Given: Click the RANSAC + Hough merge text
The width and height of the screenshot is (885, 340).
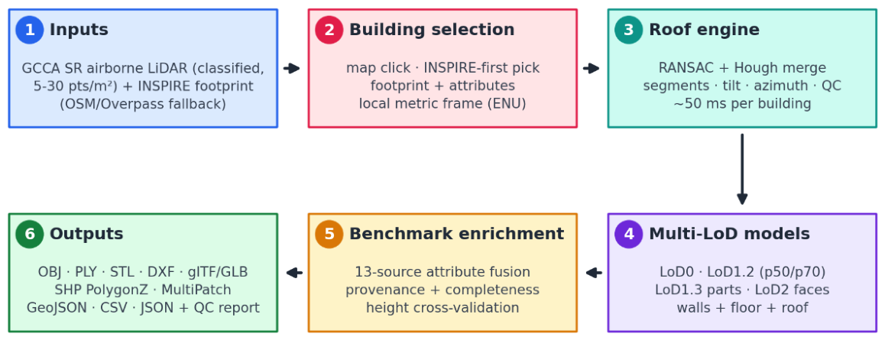Looking at the screenshot, I should [742, 68].
